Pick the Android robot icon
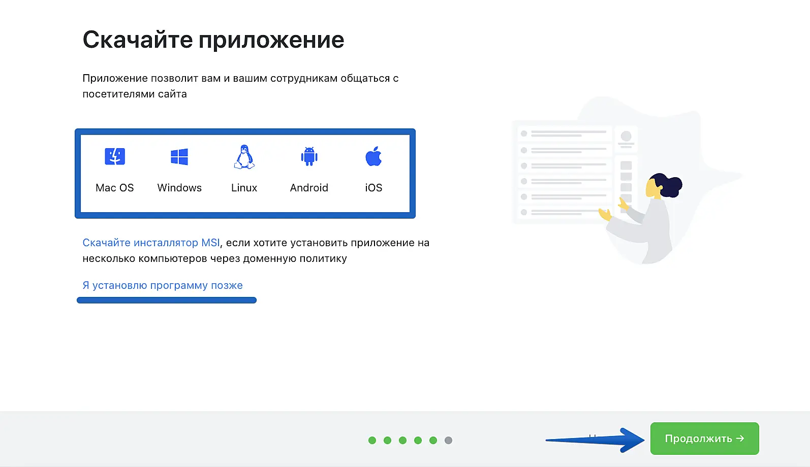This screenshot has width=810, height=467. [x=309, y=157]
